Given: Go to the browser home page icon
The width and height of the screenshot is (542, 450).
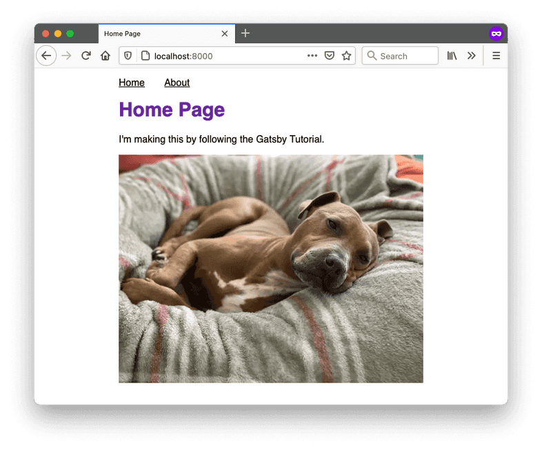Looking at the screenshot, I should 106,56.
